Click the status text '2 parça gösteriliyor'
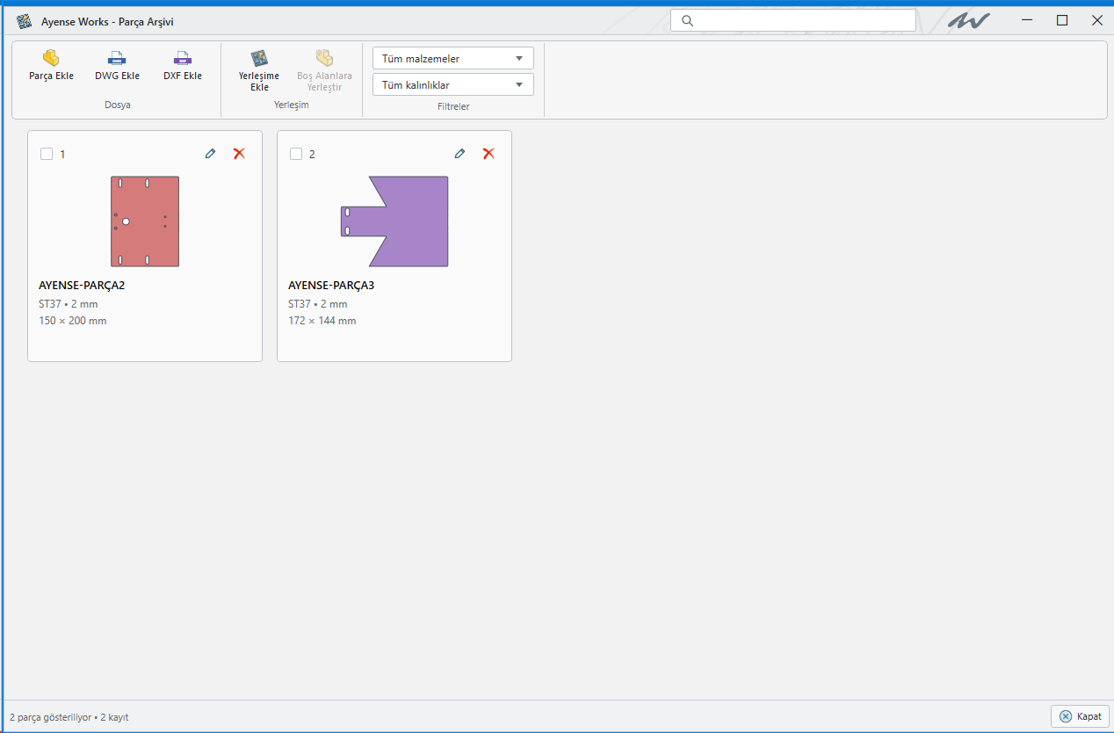Viewport: 1114px width, 733px height. click(x=51, y=717)
